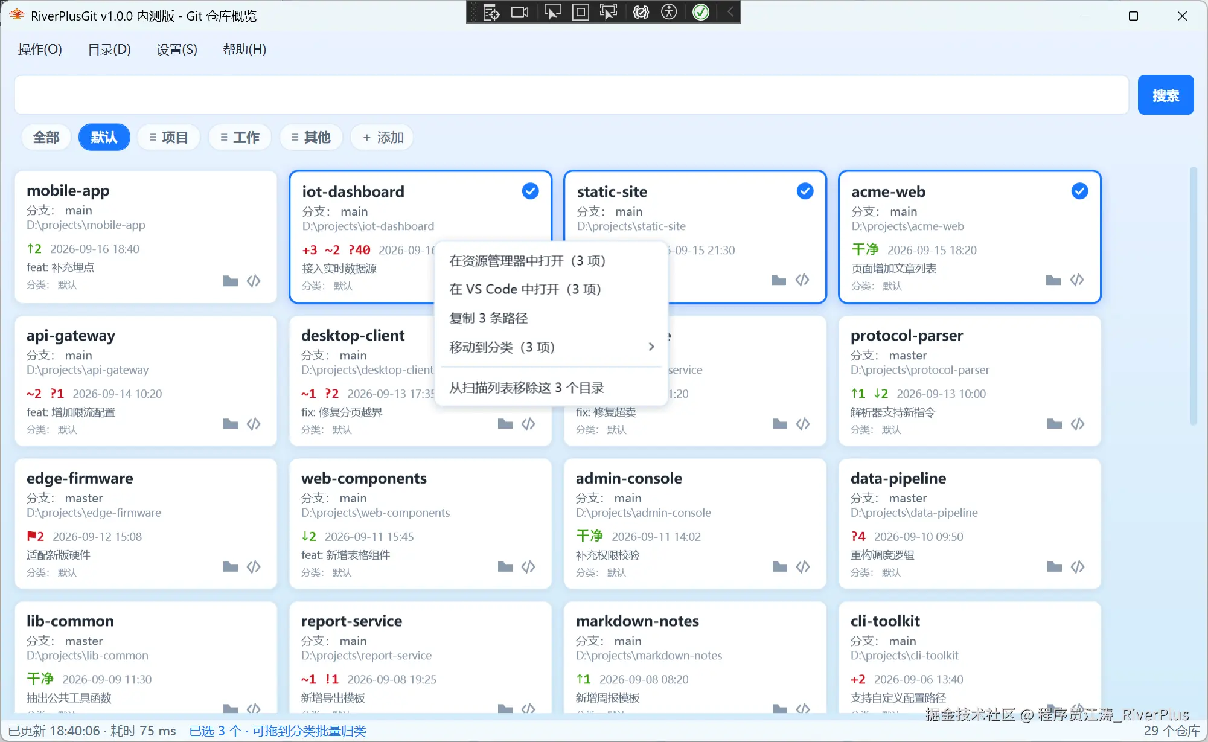Click + 添加 category button
The height and width of the screenshot is (742, 1208).
point(383,138)
